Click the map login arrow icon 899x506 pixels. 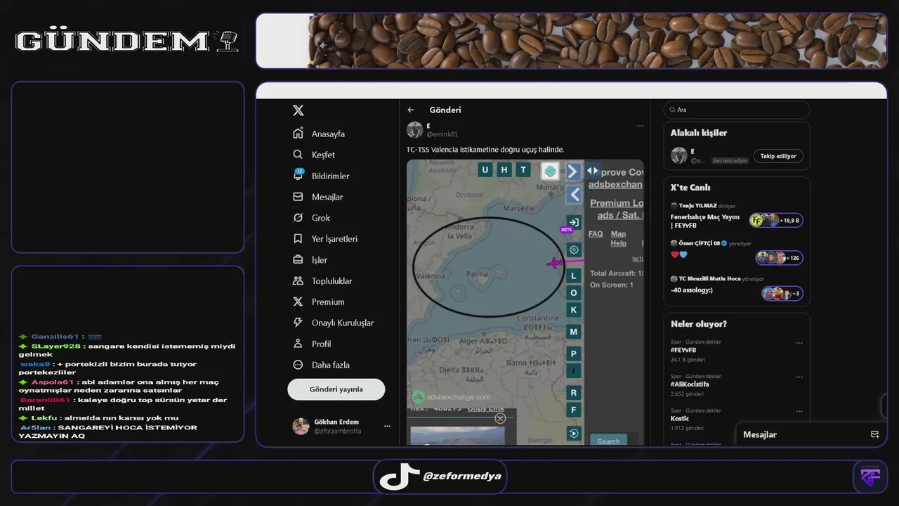[574, 222]
